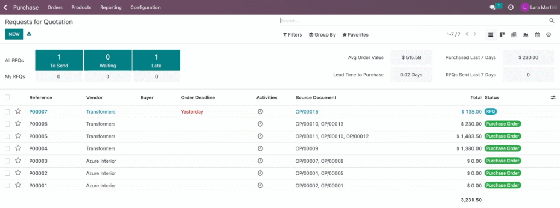The image size is (560, 208).
Task: Click the NEW button
Action: [14, 34]
